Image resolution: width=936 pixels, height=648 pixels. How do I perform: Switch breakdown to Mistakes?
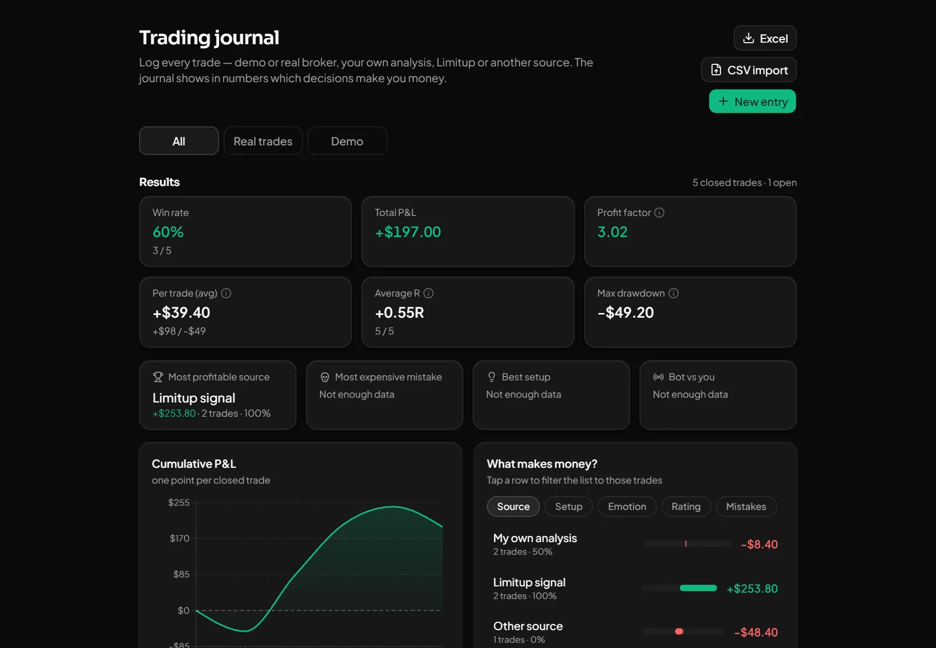746,506
